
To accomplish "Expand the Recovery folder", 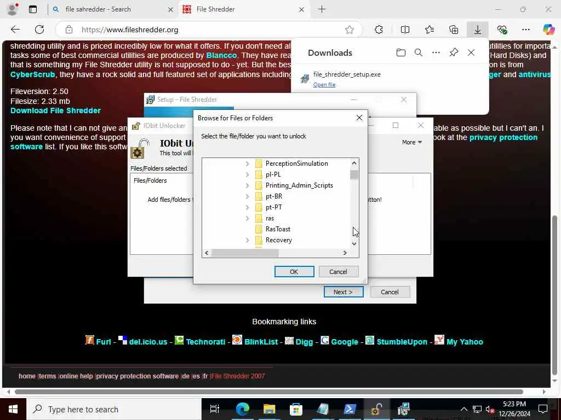I will click(x=247, y=241).
